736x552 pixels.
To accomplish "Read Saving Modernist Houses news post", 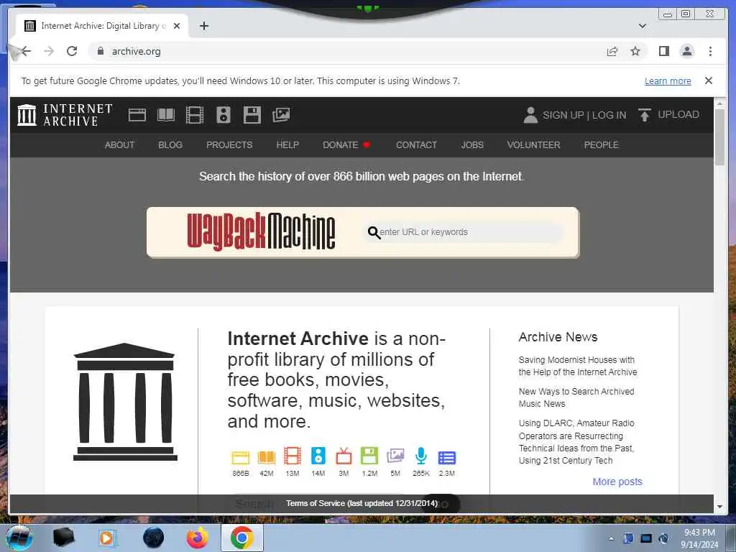I will coord(578,366).
